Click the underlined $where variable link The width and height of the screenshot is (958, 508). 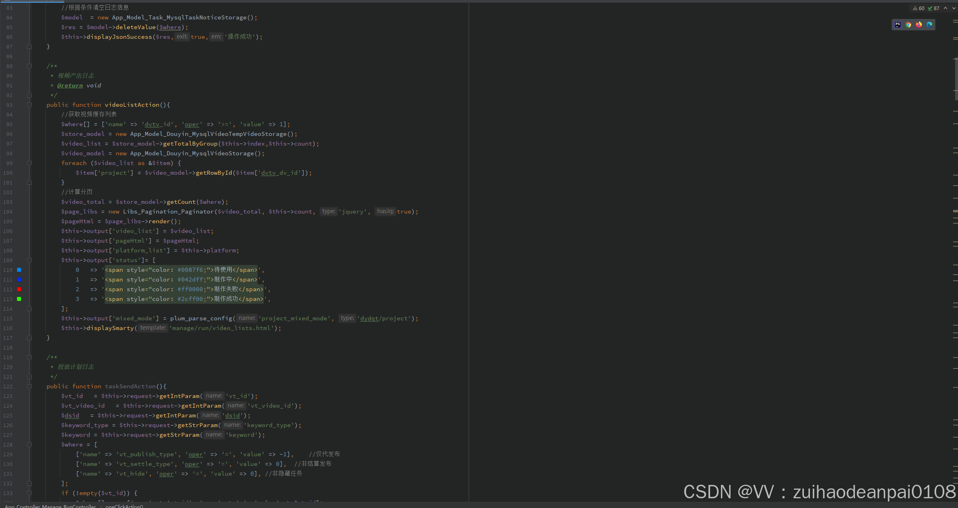(170, 27)
